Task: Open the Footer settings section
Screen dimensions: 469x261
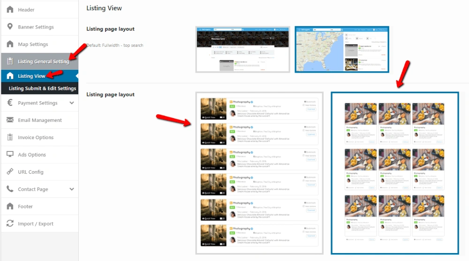Action: point(25,207)
